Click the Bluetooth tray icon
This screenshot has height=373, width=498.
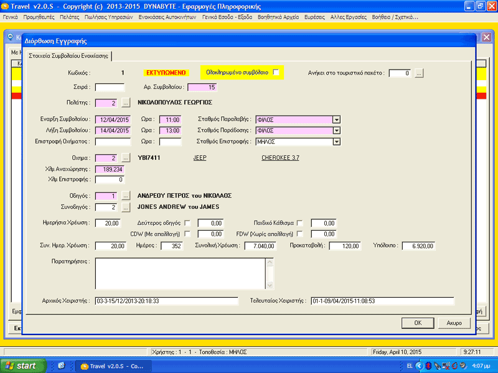[x=428, y=366]
